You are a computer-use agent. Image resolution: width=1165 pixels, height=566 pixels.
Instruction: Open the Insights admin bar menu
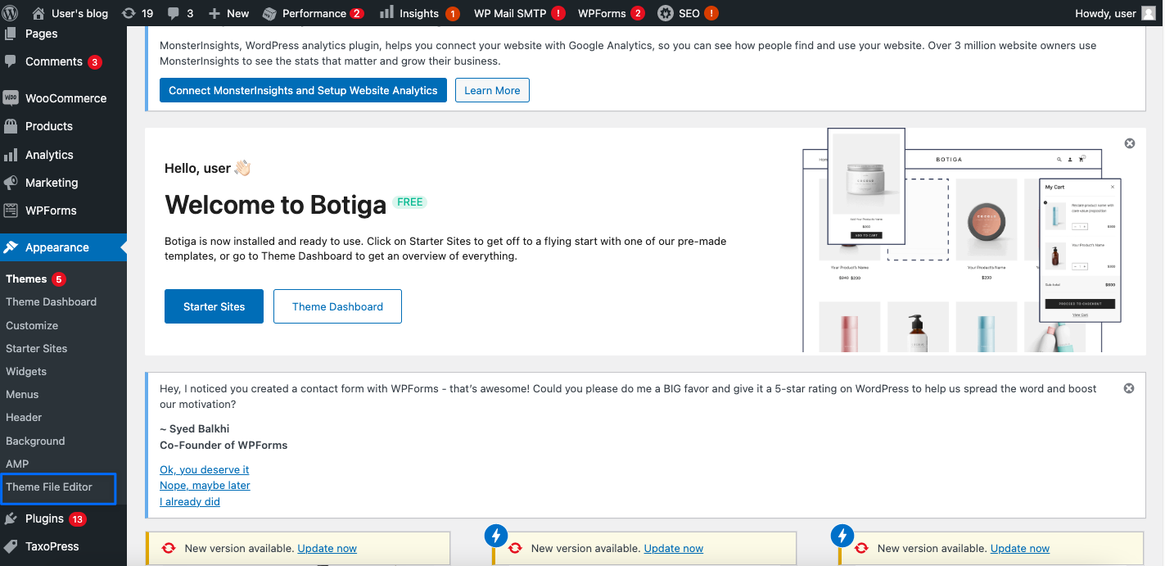[420, 13]
